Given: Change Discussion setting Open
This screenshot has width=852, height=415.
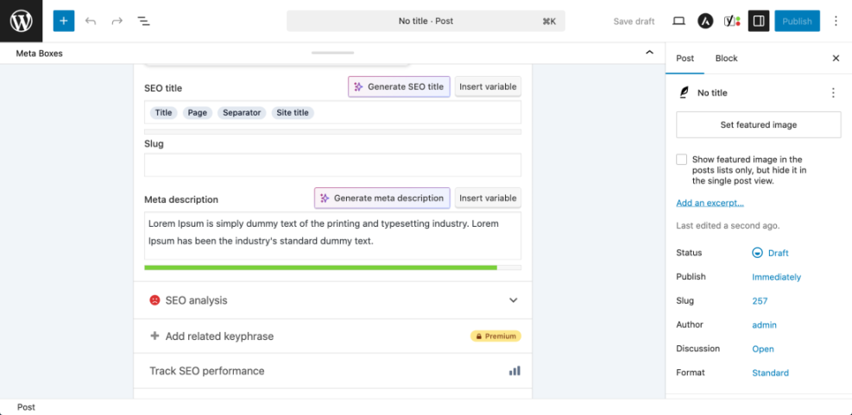Looking at the screenshot, I should pyautogui.click(x=763, y=349).
